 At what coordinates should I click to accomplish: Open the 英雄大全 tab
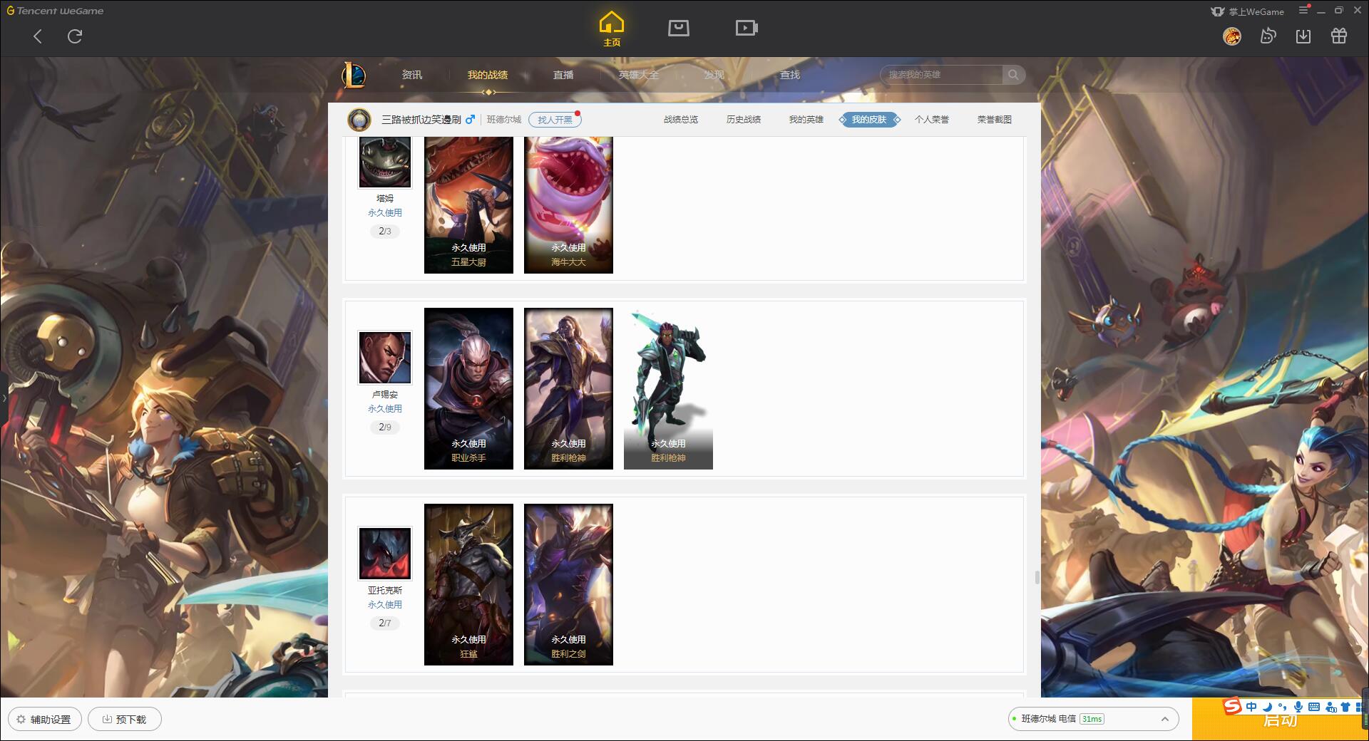pos(639,75)
